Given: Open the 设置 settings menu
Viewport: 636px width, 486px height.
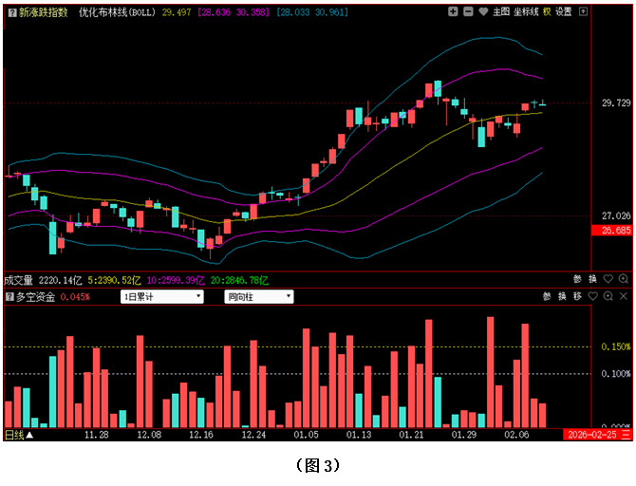Looking at the screenshot, I should tap(564, 11).
